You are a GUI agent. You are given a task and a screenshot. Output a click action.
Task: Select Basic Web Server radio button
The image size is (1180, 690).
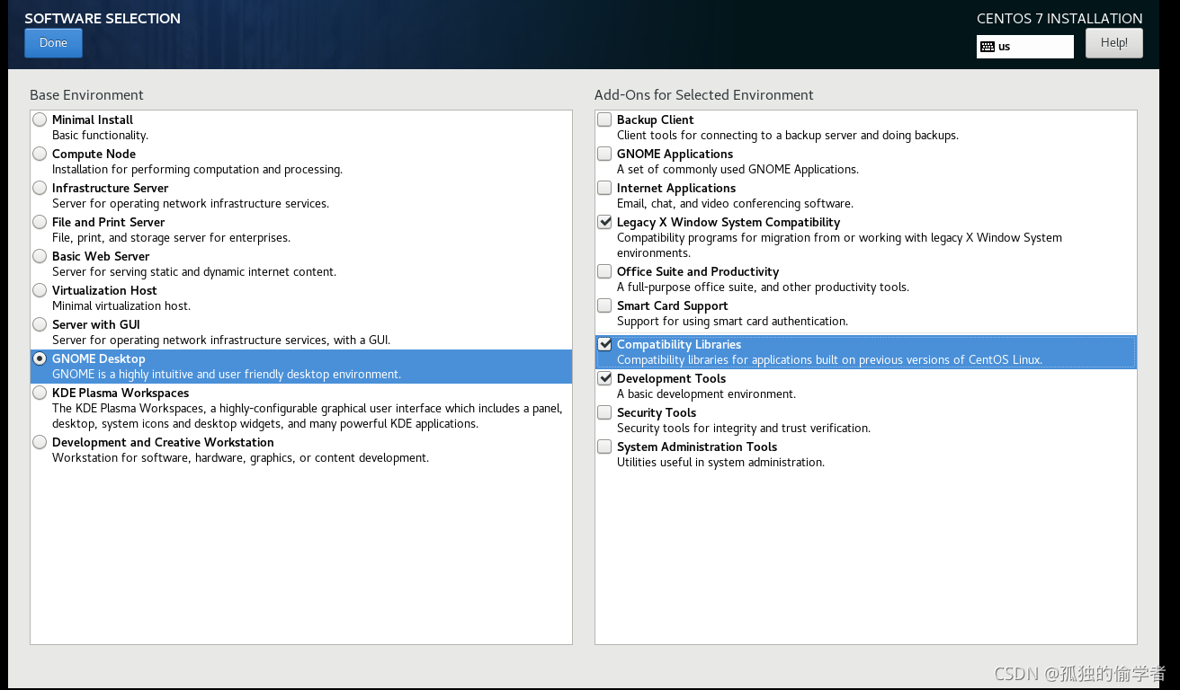40,256
